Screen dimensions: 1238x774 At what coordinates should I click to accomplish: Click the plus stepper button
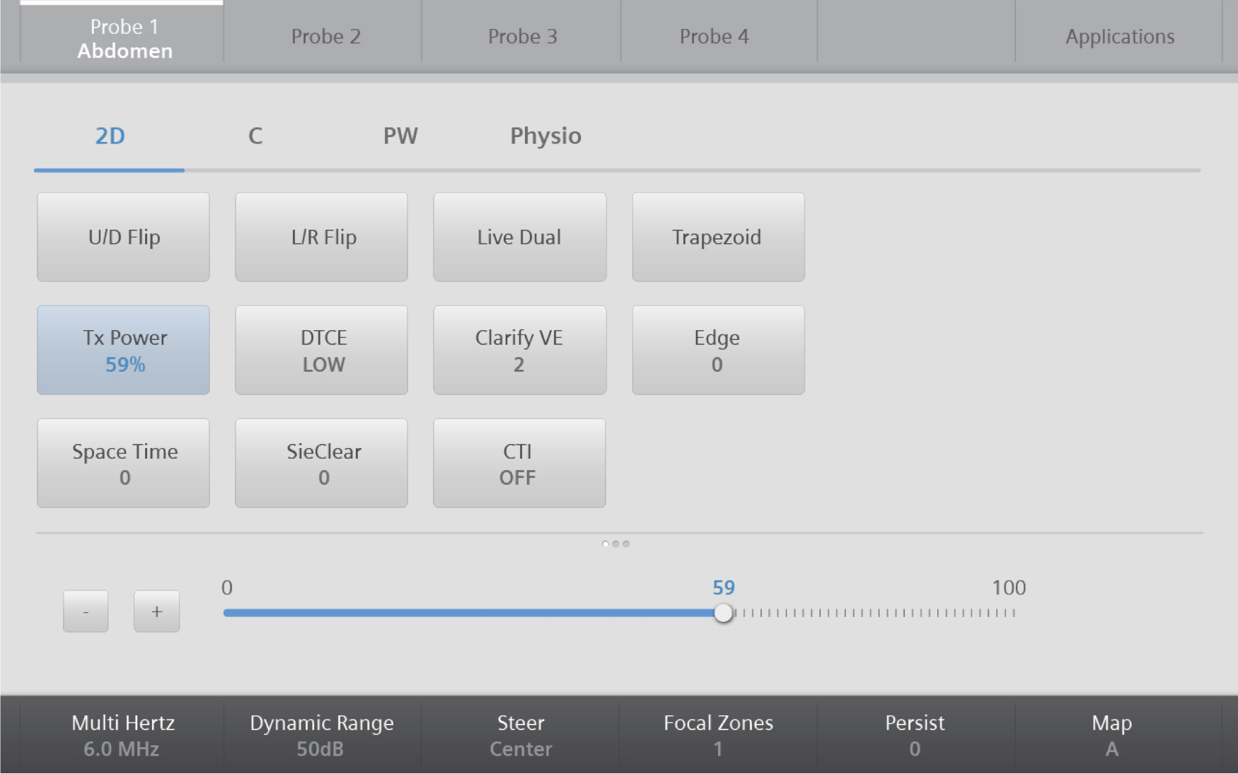pos(156,611)
